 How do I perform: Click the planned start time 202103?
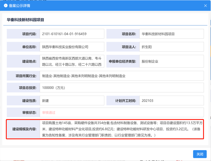pyautogui.click(x=147, y=101)
